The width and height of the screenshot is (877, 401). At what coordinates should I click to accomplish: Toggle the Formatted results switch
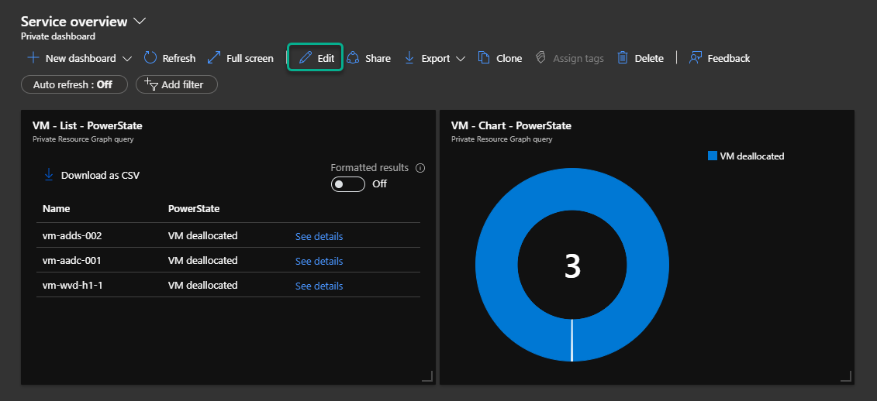[348, 183]
